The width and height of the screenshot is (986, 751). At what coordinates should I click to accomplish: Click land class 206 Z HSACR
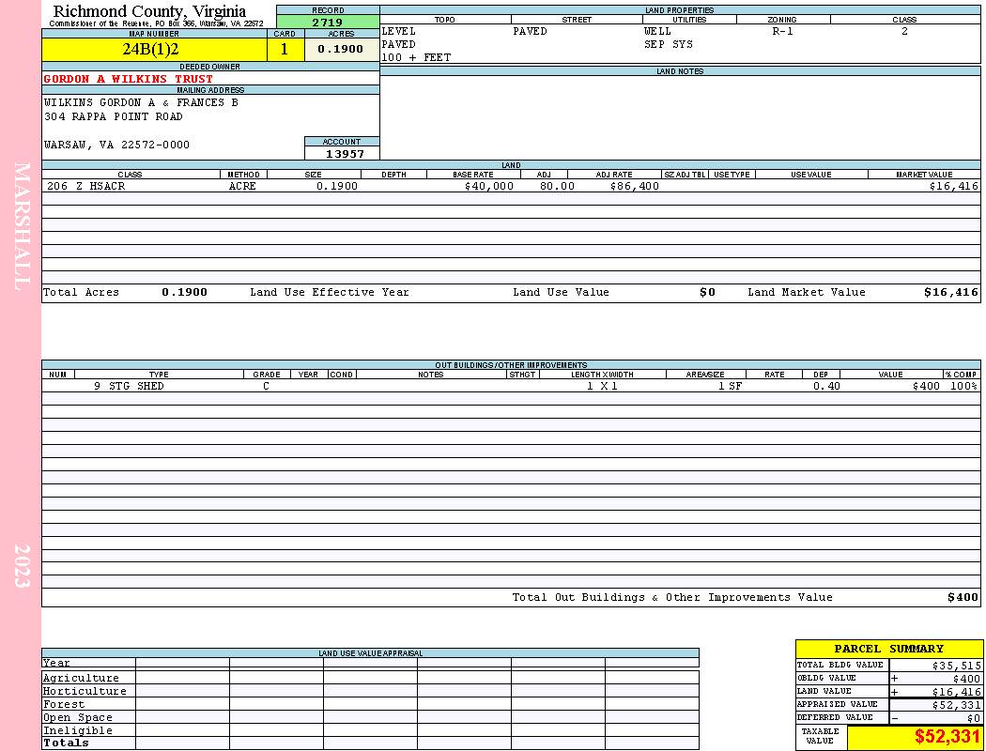[x=85, y=186]
